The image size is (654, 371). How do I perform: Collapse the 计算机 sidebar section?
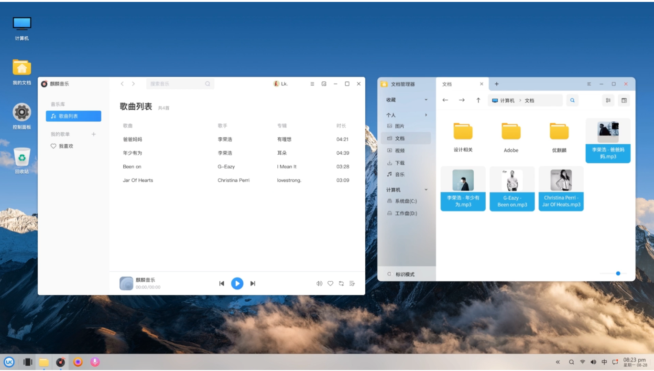coord(426,190)
